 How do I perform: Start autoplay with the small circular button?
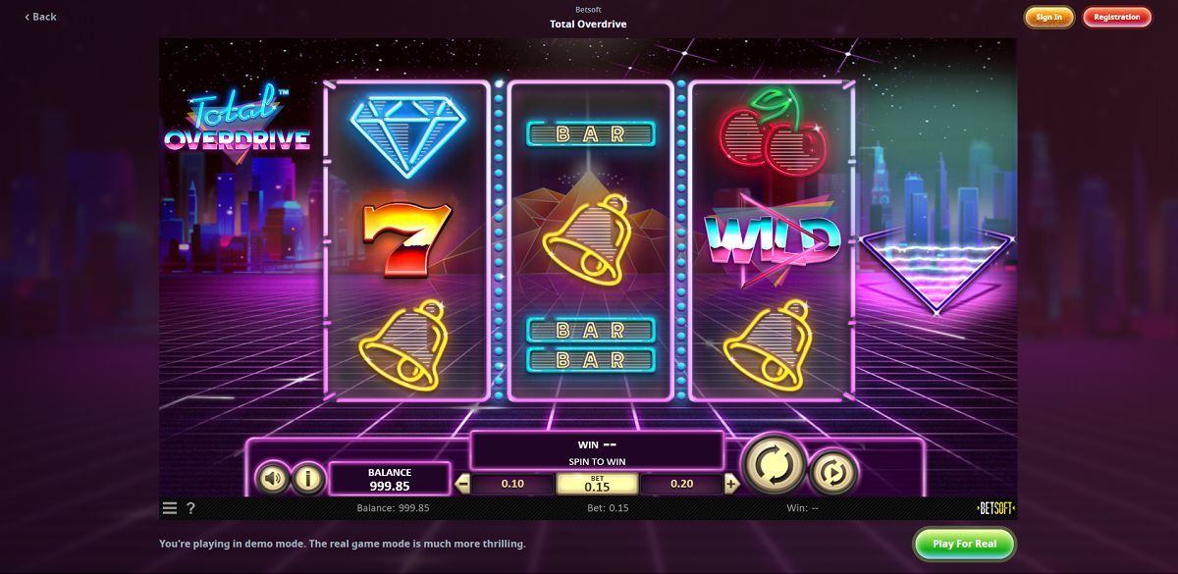tap(833, 473)
